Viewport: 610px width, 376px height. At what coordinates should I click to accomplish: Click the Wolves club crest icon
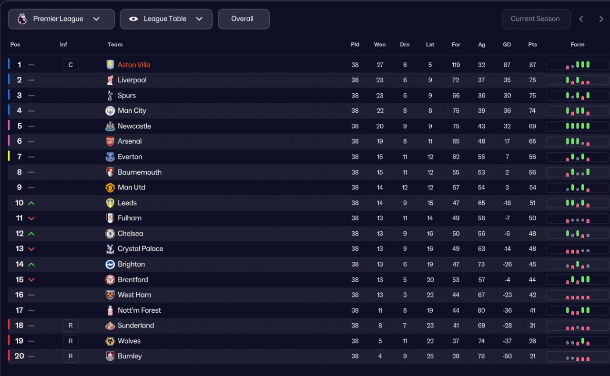110,341
